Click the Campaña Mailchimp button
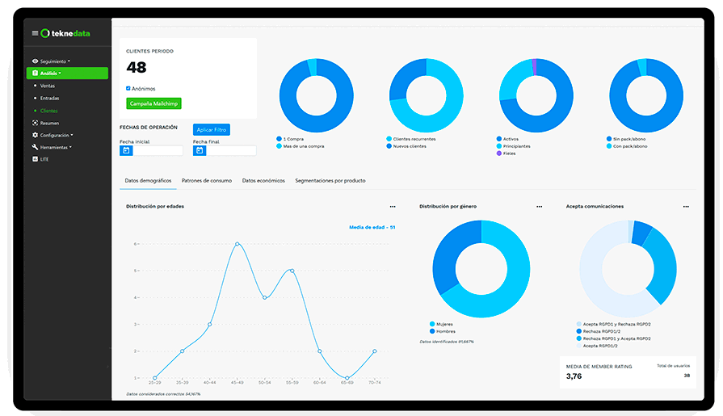This screenshot has width=723, height=416. (153, 103)
